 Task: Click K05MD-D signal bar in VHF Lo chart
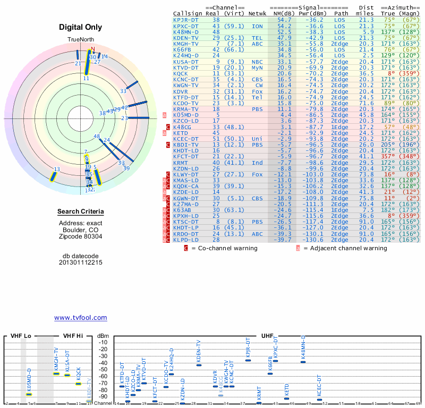[29, 394]
